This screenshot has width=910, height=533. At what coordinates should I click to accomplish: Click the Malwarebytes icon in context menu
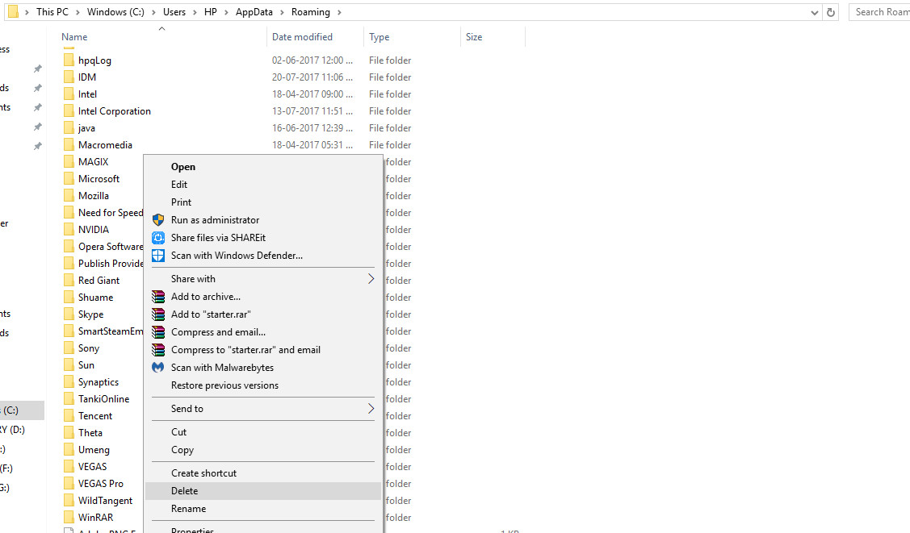[158, 368]
